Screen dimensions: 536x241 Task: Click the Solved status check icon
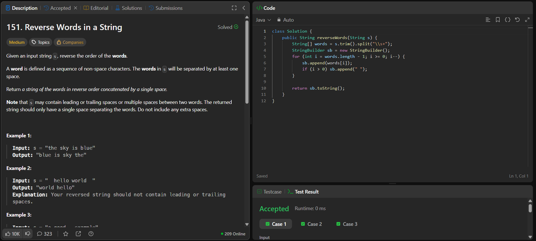click(236, 27)
